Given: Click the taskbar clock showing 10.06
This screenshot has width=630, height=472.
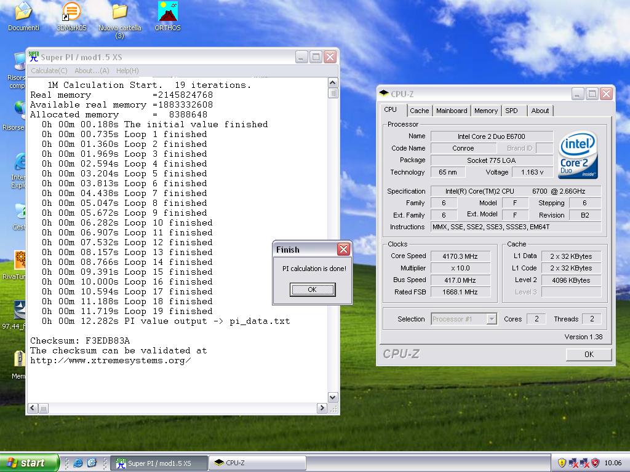Looking at the screenshot, I should [x=613, y=463].
